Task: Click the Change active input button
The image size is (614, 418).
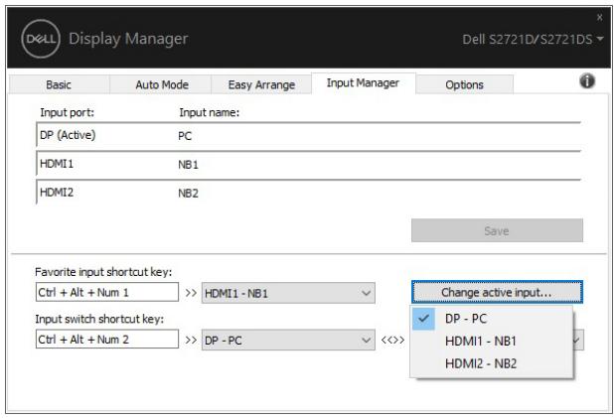Action: pyautogui.click(x=497, y=292)
